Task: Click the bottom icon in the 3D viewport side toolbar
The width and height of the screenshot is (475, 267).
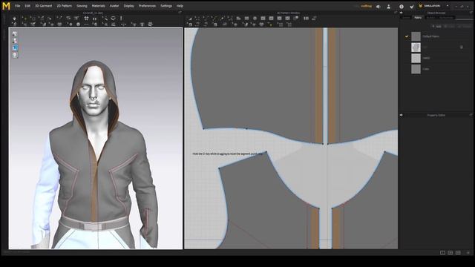Action: coord(15,55)
